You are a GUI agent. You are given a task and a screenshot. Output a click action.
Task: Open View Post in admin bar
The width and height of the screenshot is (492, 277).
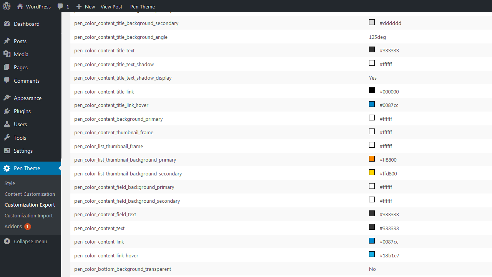(x=111, y=7)
